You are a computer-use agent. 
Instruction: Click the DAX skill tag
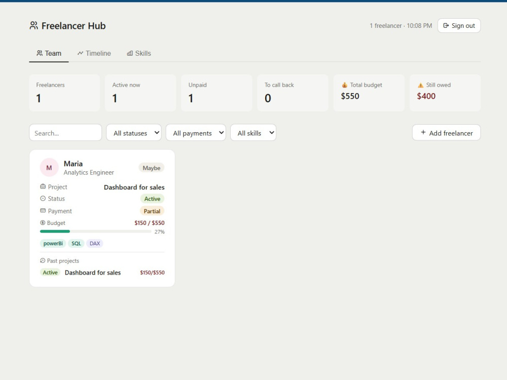(95, 243)
